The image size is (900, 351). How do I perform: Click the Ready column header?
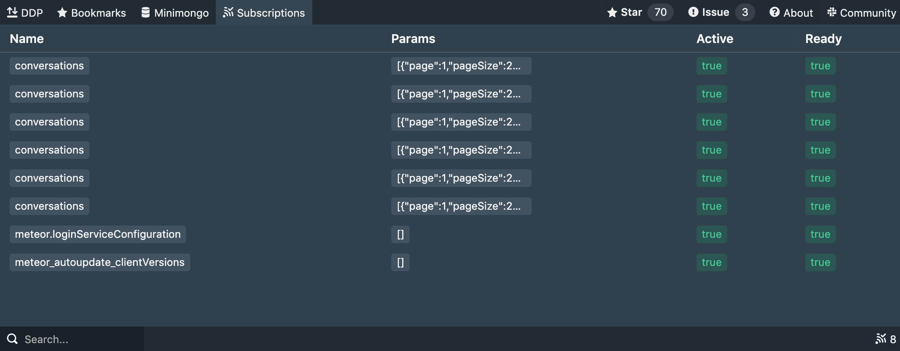pos(823,39)
